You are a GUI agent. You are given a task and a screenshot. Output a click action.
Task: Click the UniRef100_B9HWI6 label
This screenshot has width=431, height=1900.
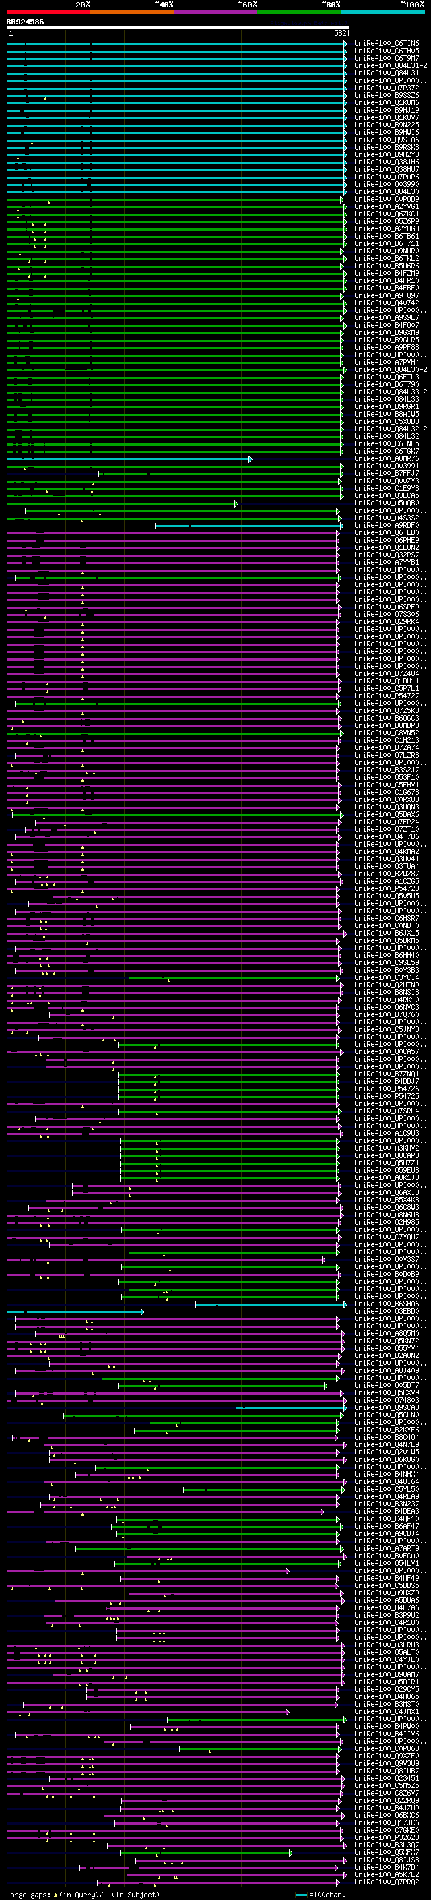[x=387, y=132]
